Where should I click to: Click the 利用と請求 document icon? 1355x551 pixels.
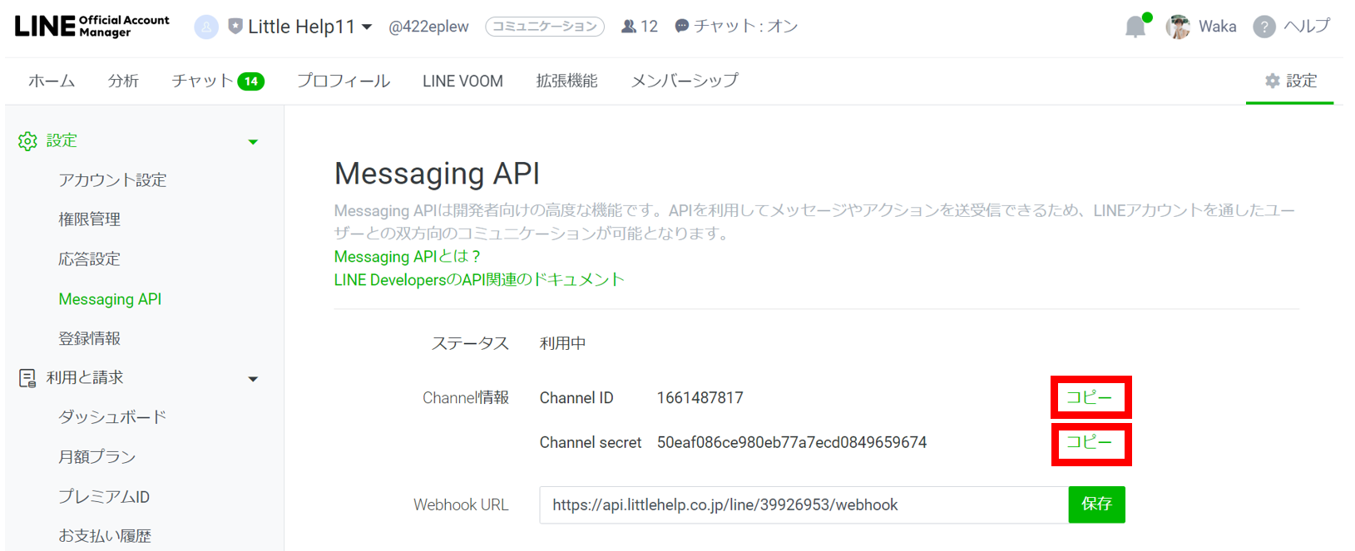pos(27,378)
